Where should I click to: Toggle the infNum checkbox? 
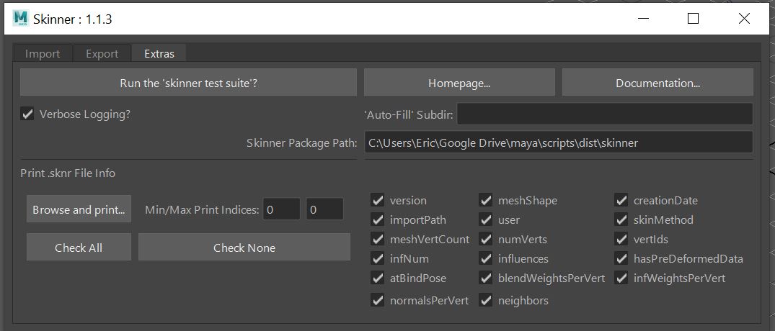tap(378, 258)
